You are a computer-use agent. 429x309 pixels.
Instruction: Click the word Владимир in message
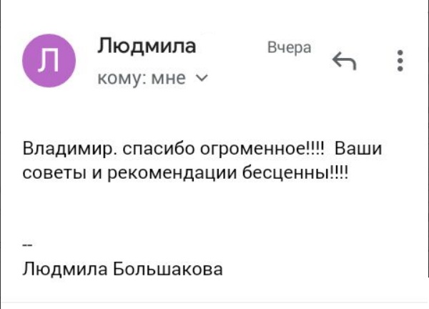(69, 150)
